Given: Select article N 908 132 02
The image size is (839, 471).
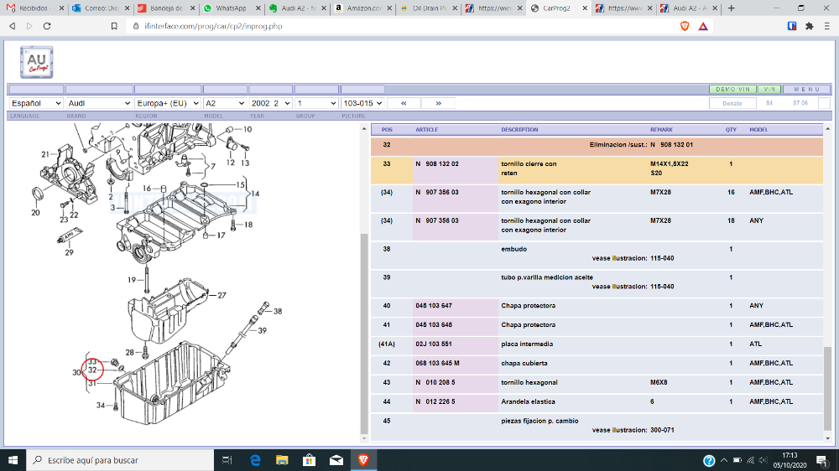Looking at the screenshot, I should [436, 164].
